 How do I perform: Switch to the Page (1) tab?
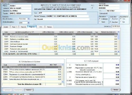point(15,27)
